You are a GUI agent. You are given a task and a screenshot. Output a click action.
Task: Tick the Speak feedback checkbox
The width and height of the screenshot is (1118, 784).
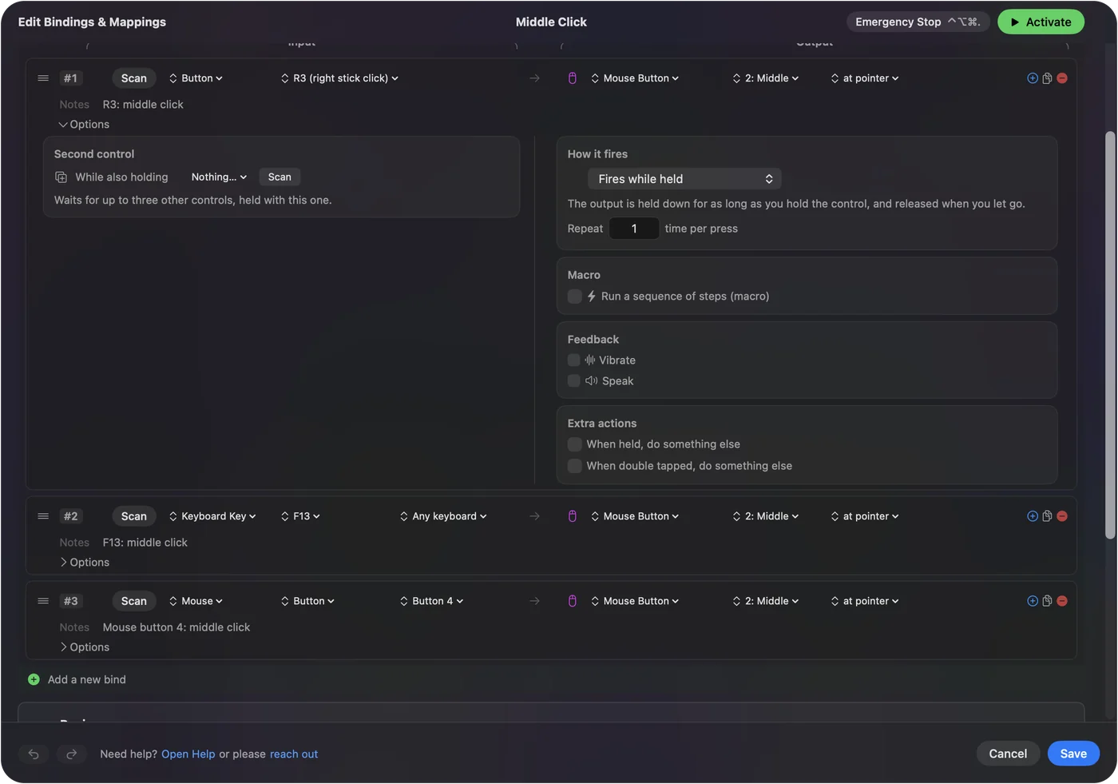(x=574, y=381)
